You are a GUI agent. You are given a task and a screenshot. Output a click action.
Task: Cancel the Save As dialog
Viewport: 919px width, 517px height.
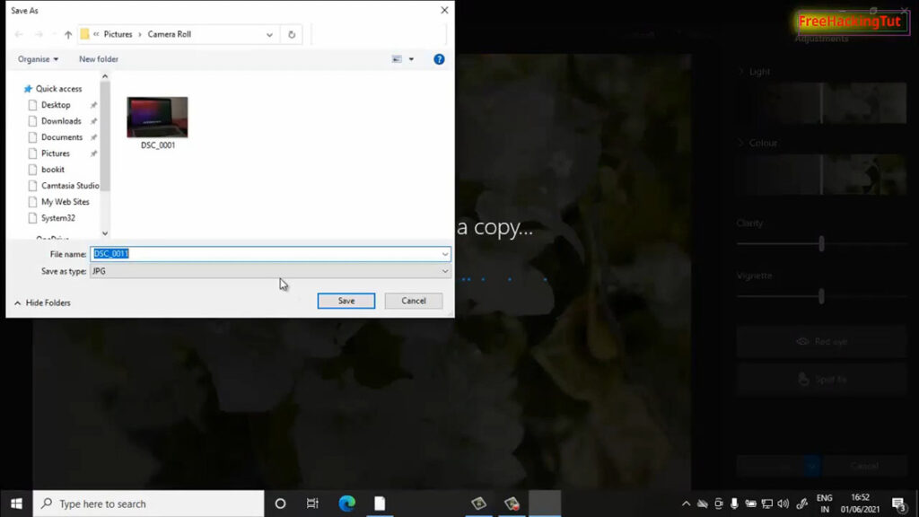tap(414, 301)
